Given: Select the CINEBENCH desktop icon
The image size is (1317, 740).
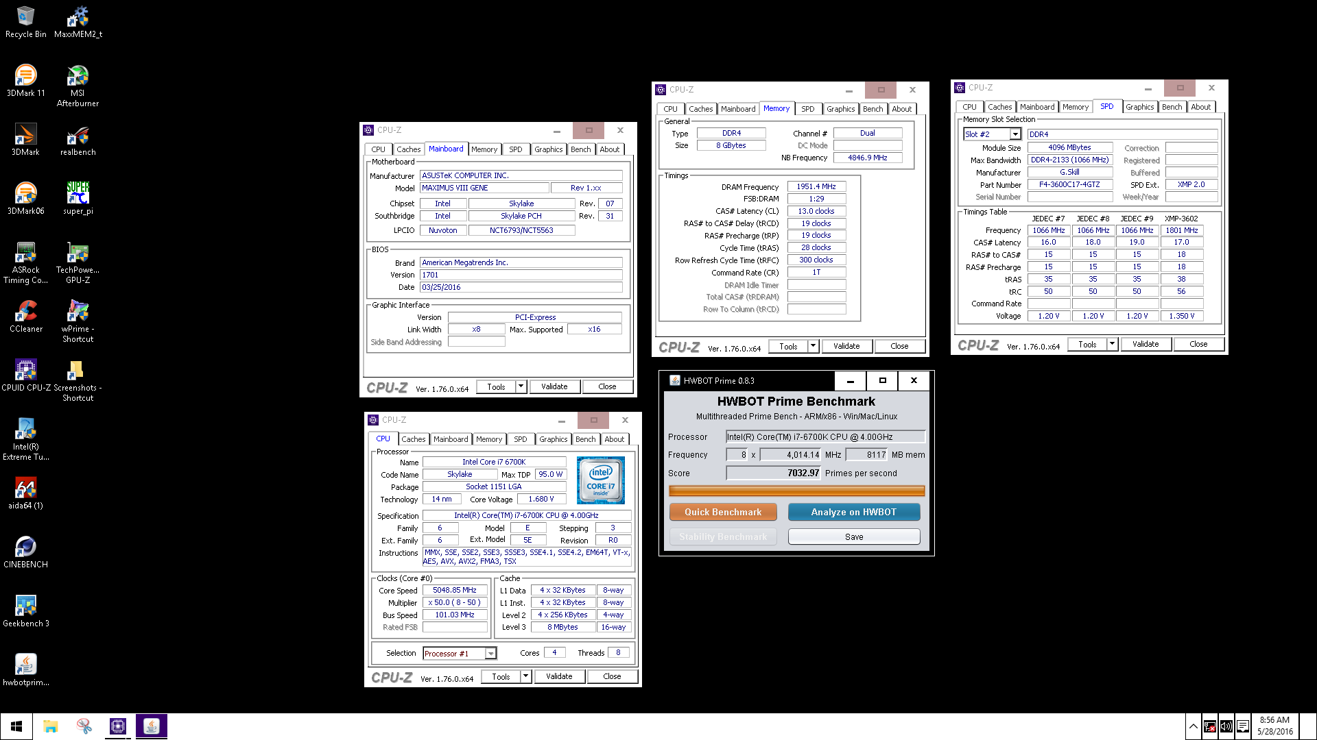Looking at the screenshot, I should (25, 552).
